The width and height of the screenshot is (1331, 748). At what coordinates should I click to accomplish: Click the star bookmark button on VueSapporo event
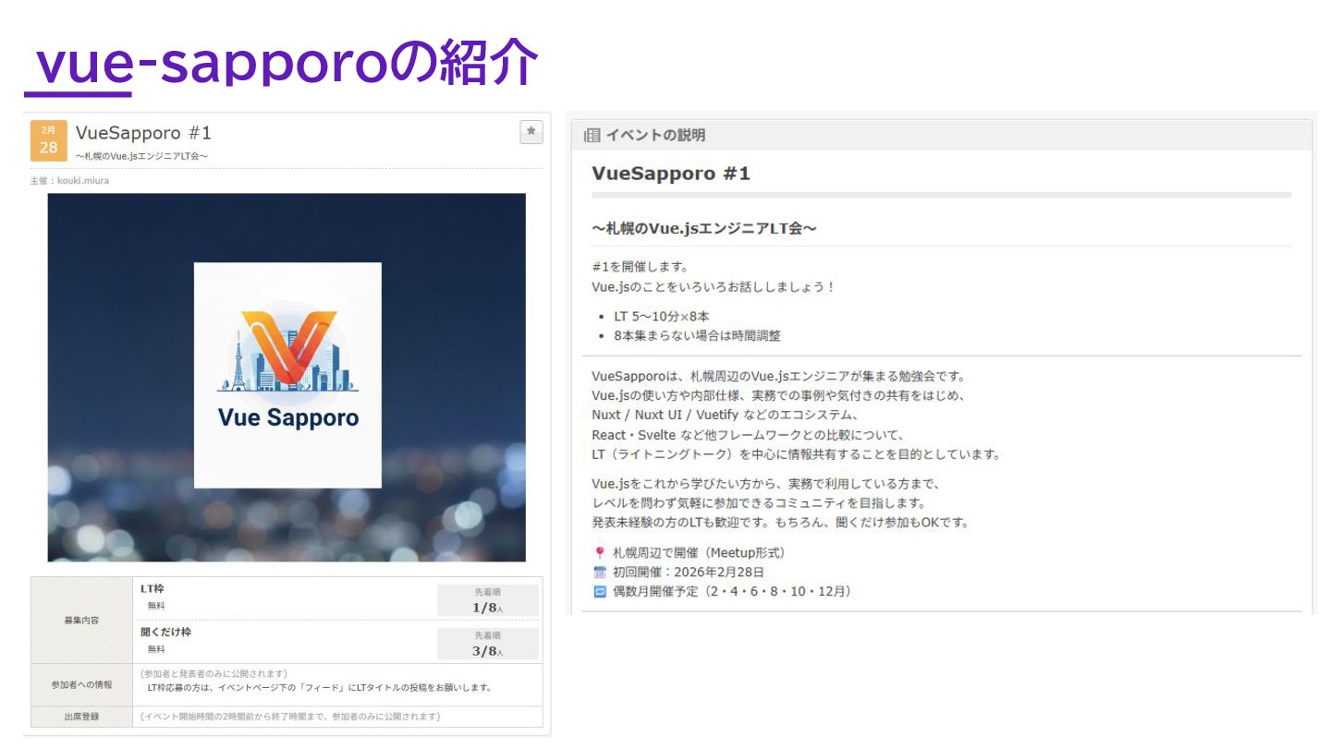(531, 132)
